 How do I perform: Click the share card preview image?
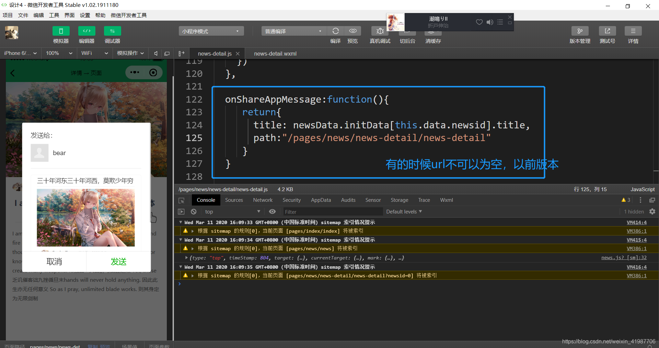tap(86, 218)
